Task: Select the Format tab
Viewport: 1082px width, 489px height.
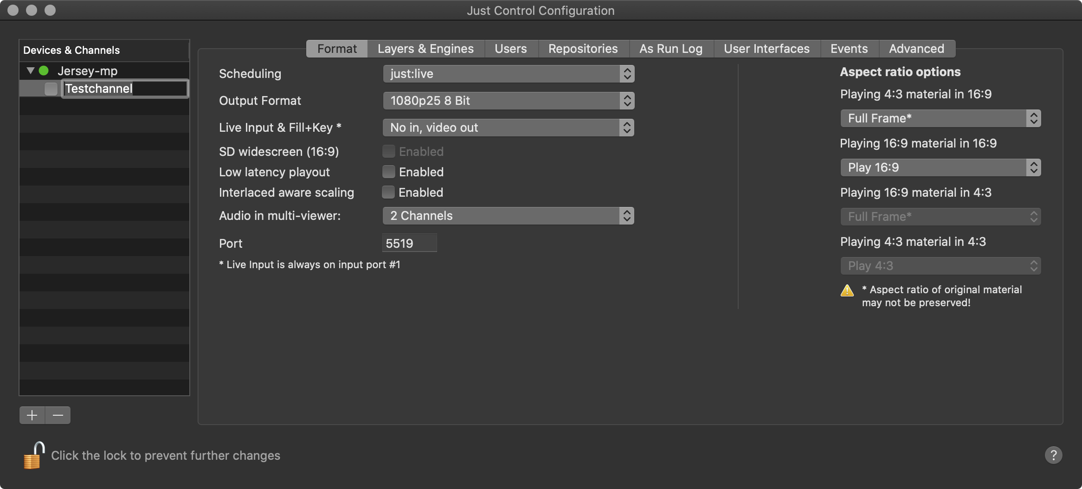Action: click(x=337, y=49)
